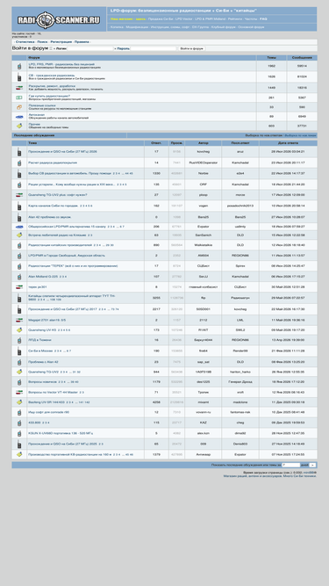Switch to Выборка по нов.темам sorting

300,135
